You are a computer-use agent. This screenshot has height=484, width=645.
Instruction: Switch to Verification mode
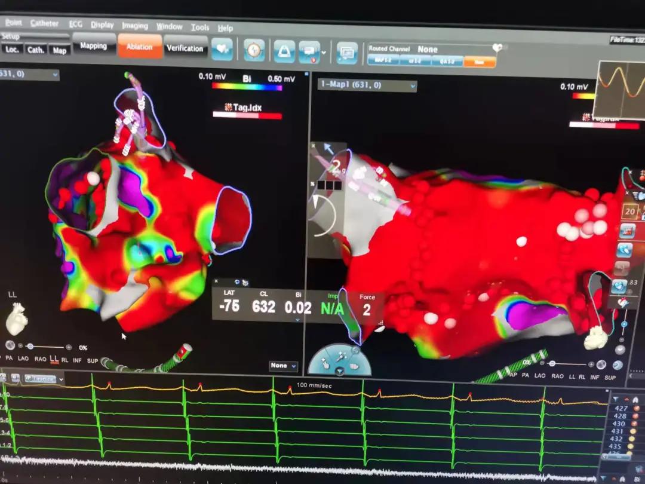185,48
